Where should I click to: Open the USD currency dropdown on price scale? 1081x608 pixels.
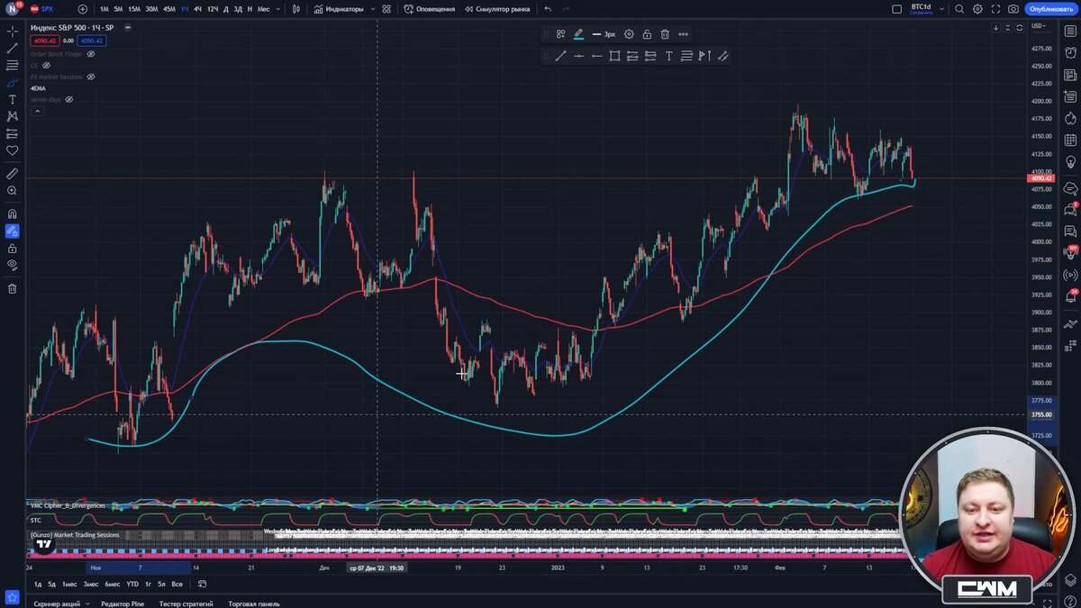pyautogui.click(x=1039, y=26)
